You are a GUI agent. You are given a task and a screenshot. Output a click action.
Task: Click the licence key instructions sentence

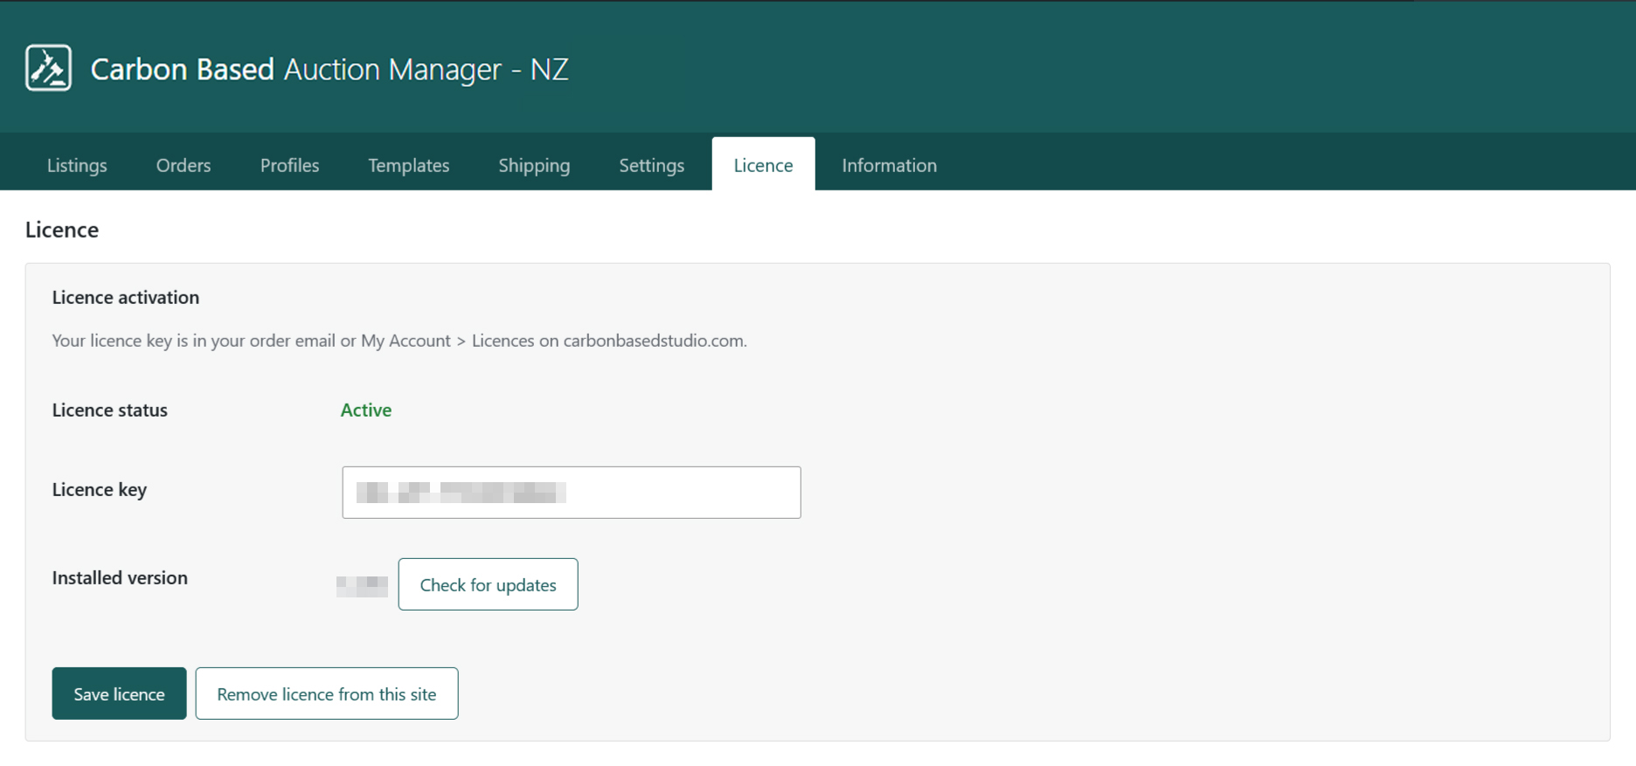[x=399, y=341]
